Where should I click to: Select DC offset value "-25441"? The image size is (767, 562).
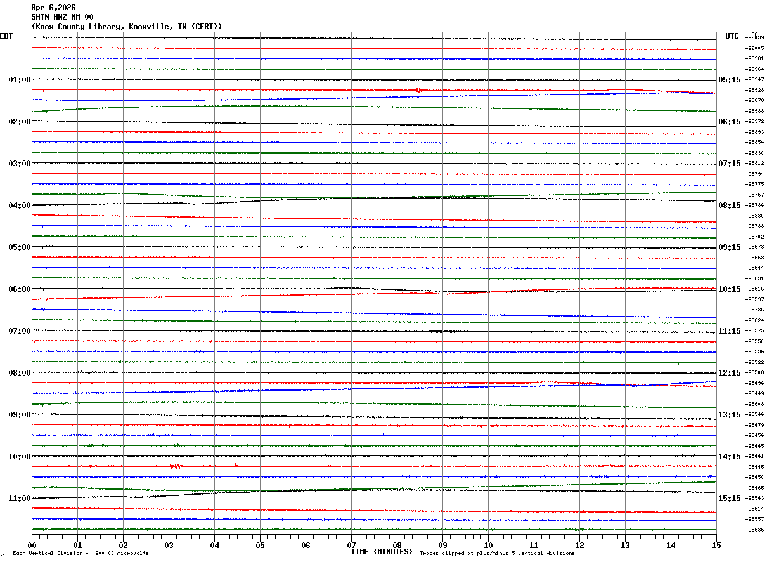coord(755,457)
